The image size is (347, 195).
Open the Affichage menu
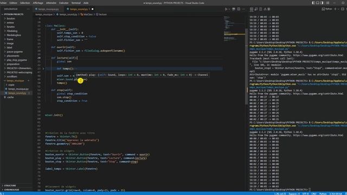click(38, 3)
